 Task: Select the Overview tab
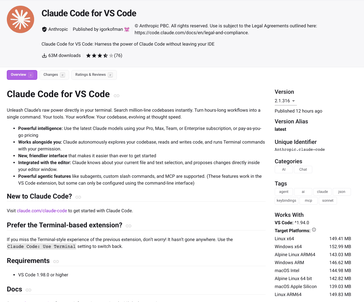22,75
